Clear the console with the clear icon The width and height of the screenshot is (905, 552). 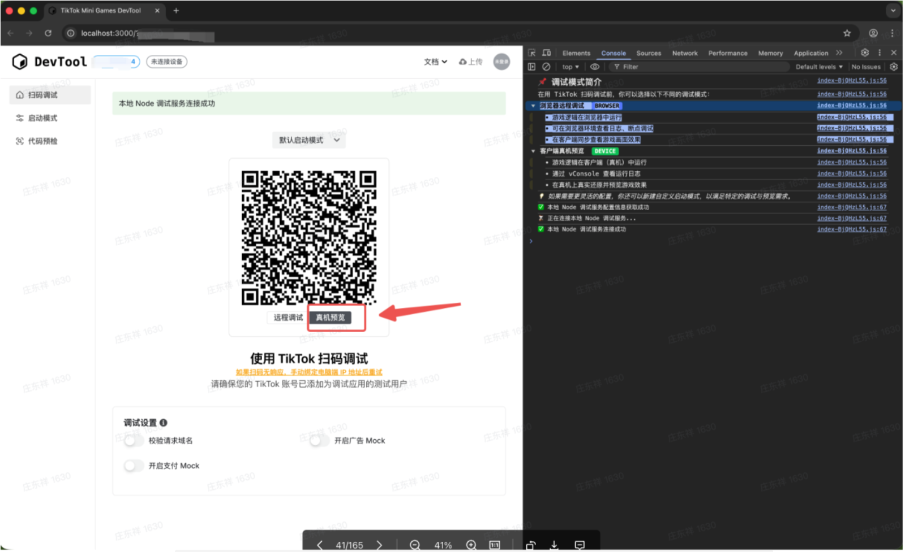coord(546,67)
